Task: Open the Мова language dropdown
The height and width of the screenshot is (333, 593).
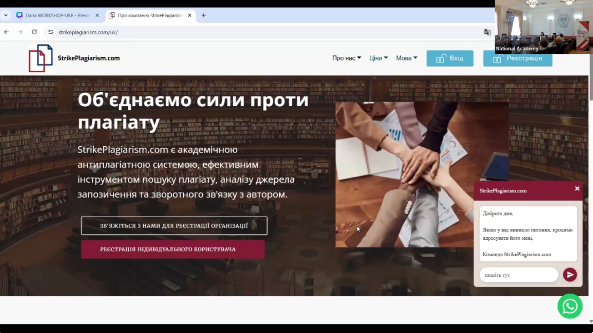Action: point(407,58)
